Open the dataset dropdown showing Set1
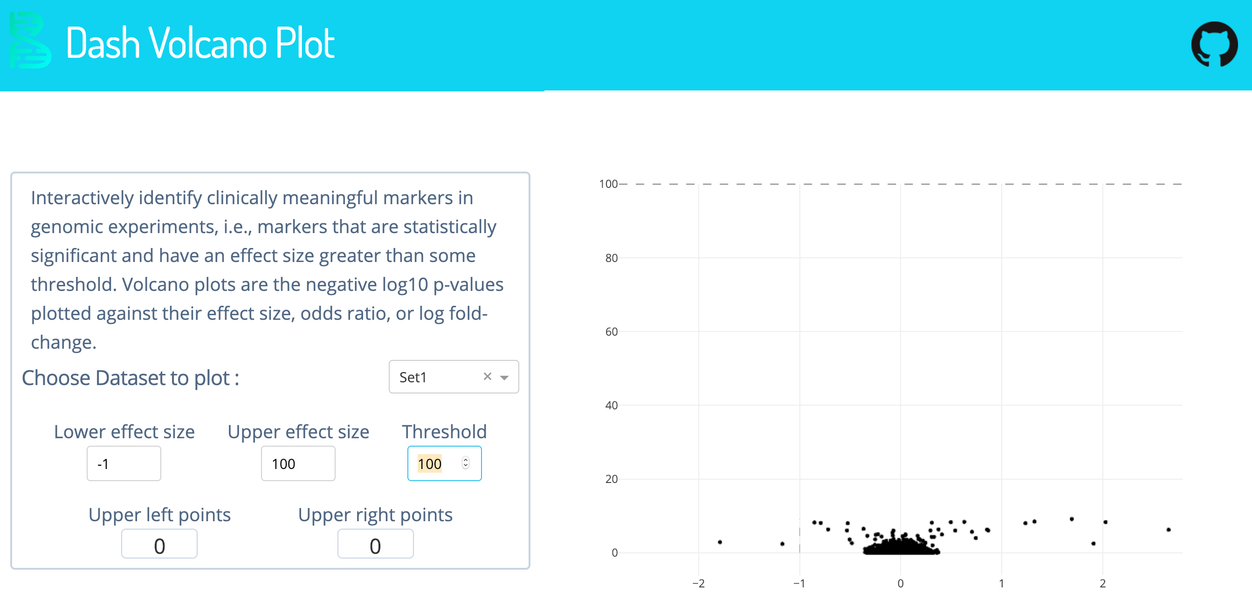Screen dimensions: 1252x607 [x=437, y=377]
